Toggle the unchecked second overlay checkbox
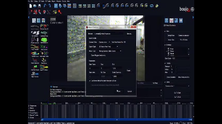 point(169,51)
